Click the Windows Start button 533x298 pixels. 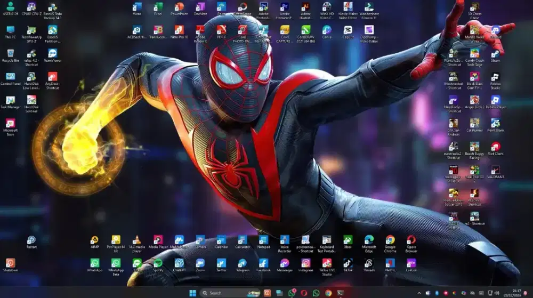pos(192,293)
